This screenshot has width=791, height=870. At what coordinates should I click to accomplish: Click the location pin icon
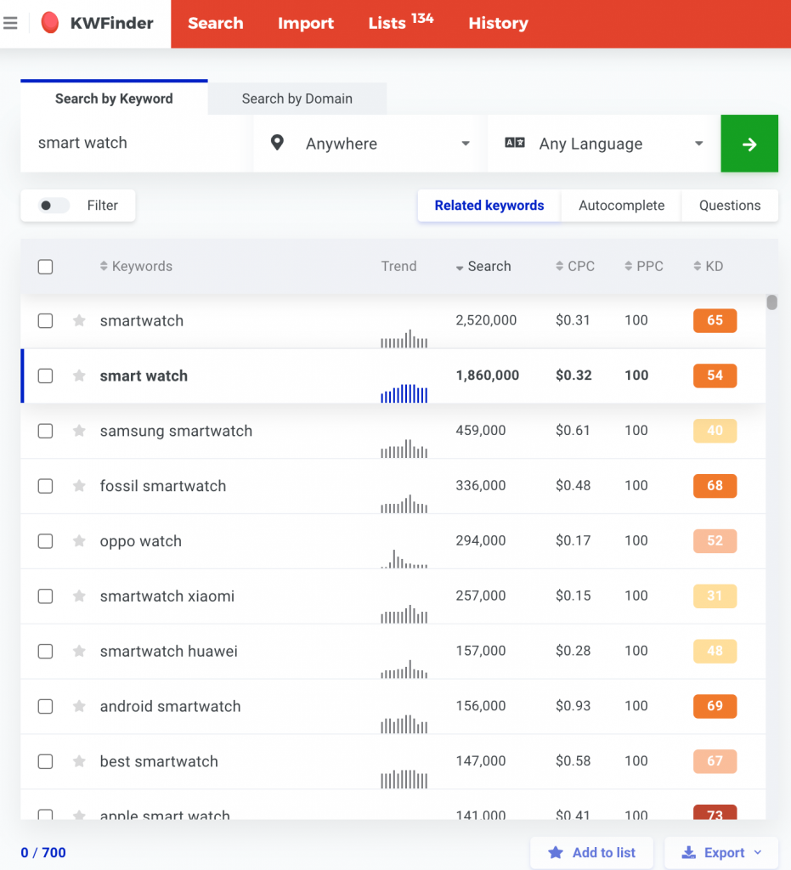tap(277, 143)
